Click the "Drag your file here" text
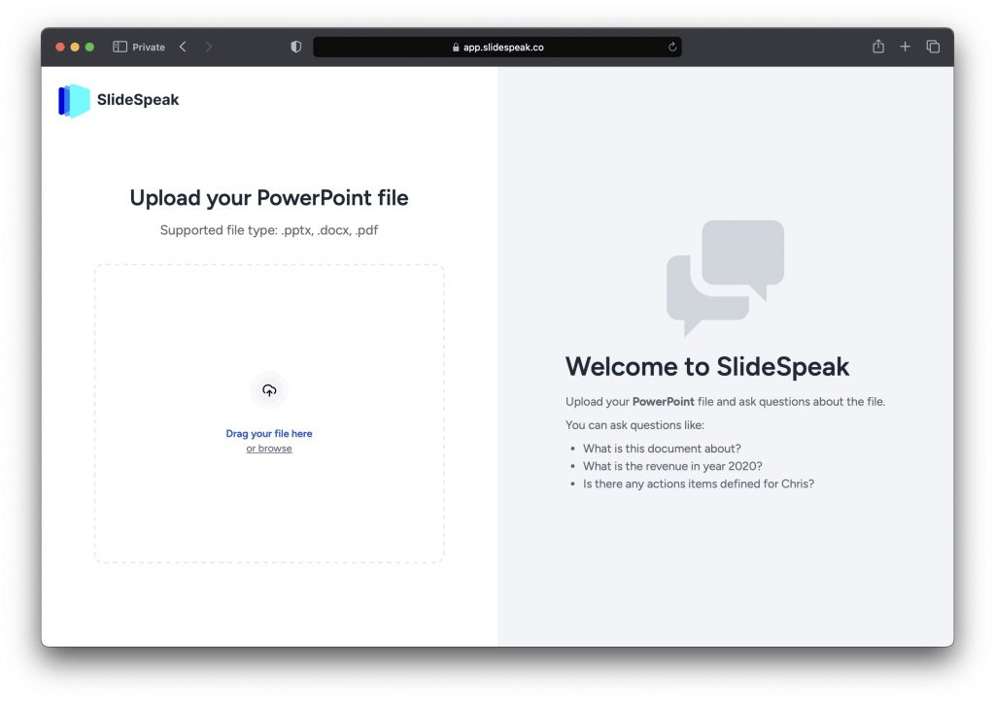This screenshot has width=995, height=701. click(269, 434)
